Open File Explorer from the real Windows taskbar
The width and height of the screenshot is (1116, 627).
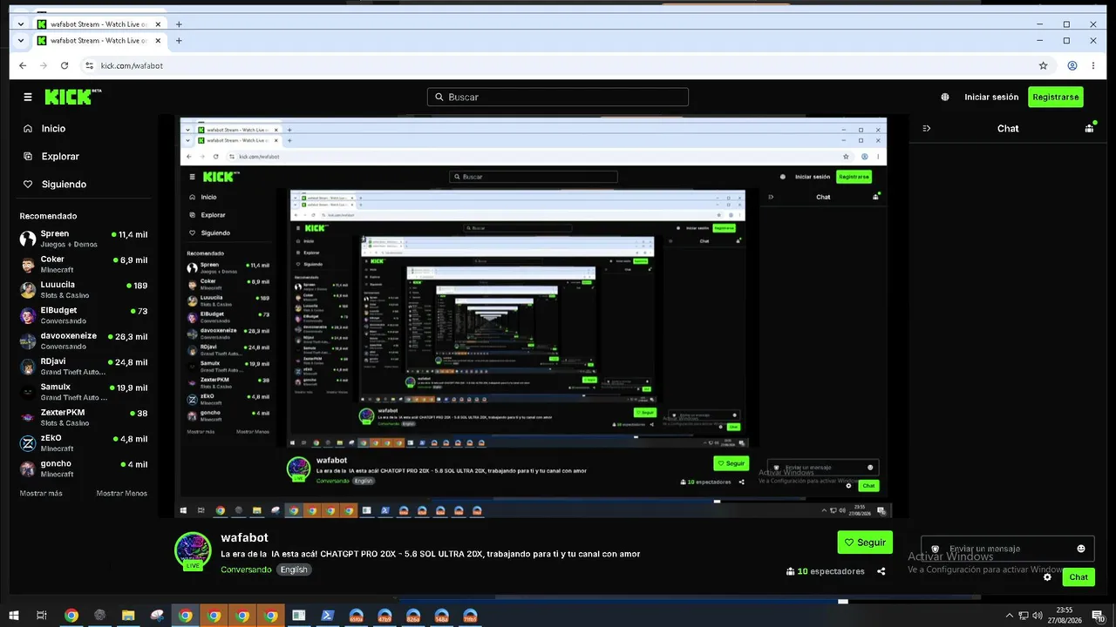point(128,616)
